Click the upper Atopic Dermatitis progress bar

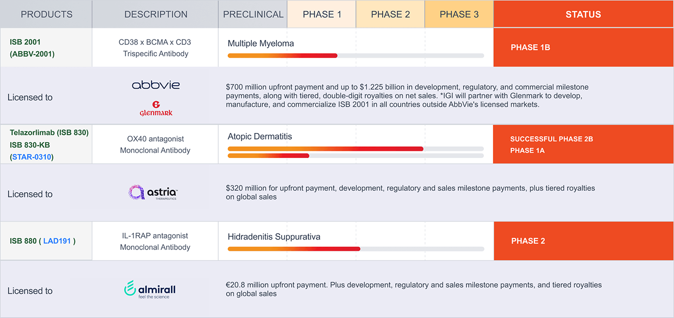(355, 149)
